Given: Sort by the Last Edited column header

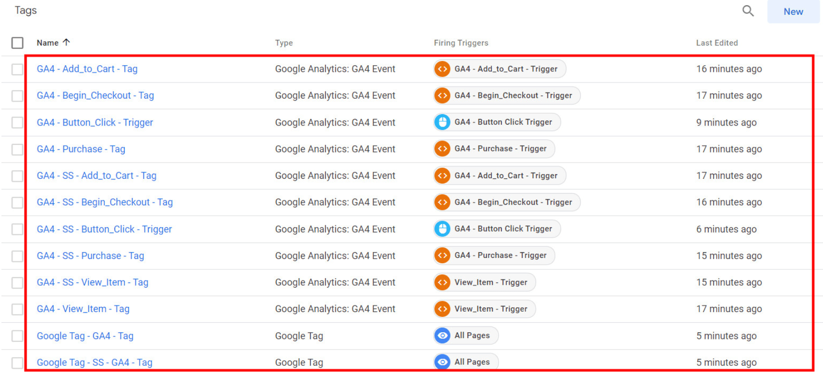Looking at the screenshot, I should click(716, 43).
